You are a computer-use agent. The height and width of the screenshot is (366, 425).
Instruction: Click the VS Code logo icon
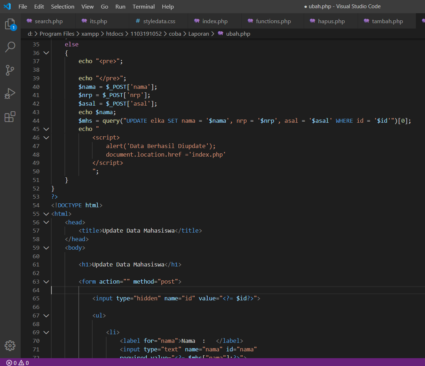[7, 6]
